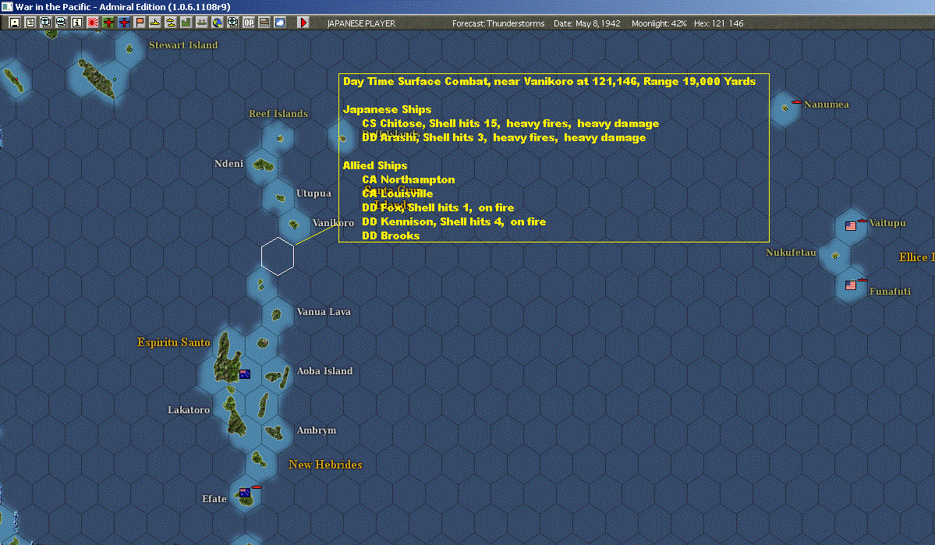Click the 'CA Northampton' report line
Viewport: 935px width, 545px height.
[x=409, y=179]
